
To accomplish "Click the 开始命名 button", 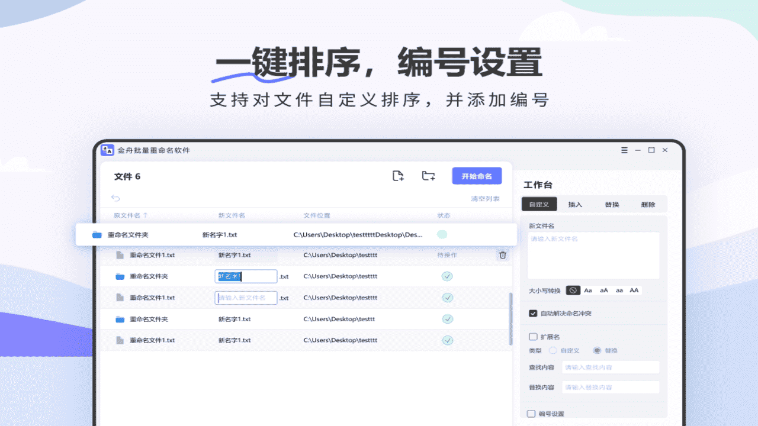I will [x=477, y=176].
